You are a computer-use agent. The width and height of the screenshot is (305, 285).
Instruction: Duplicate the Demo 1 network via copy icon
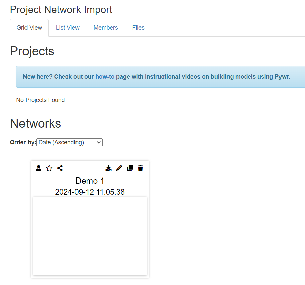130,168
